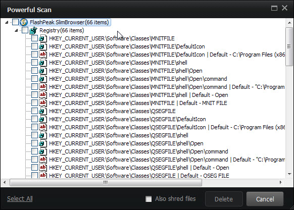Image resolution: width=294 pixels, height=210 pixels.
Task: Click the key icon beside Classes\QSEGFILE row
Action: point(43,111)
